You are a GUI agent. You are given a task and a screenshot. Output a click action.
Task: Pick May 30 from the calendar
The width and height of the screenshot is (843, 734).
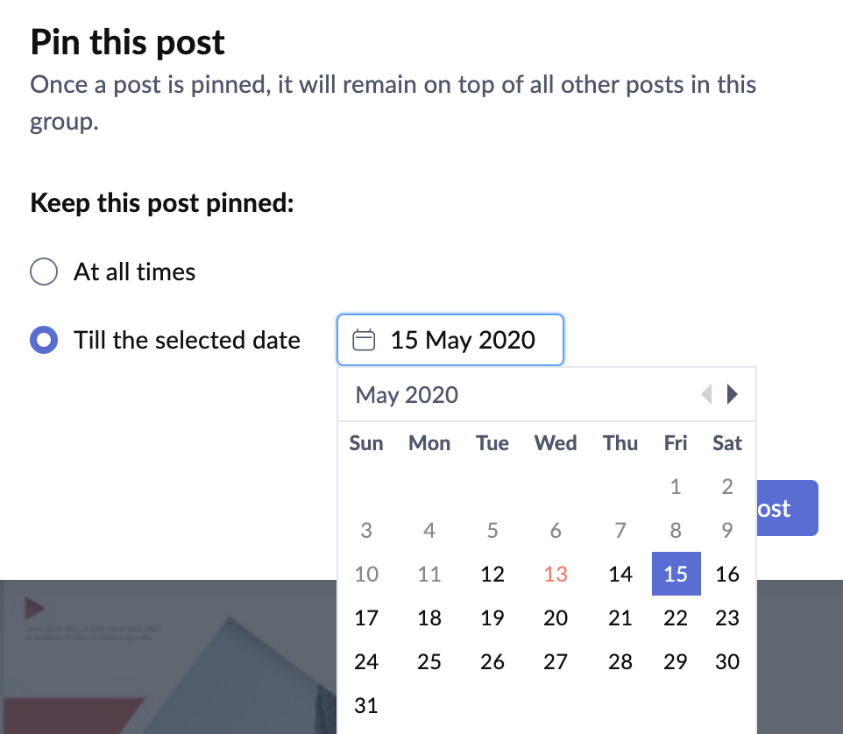coord(727,661)
